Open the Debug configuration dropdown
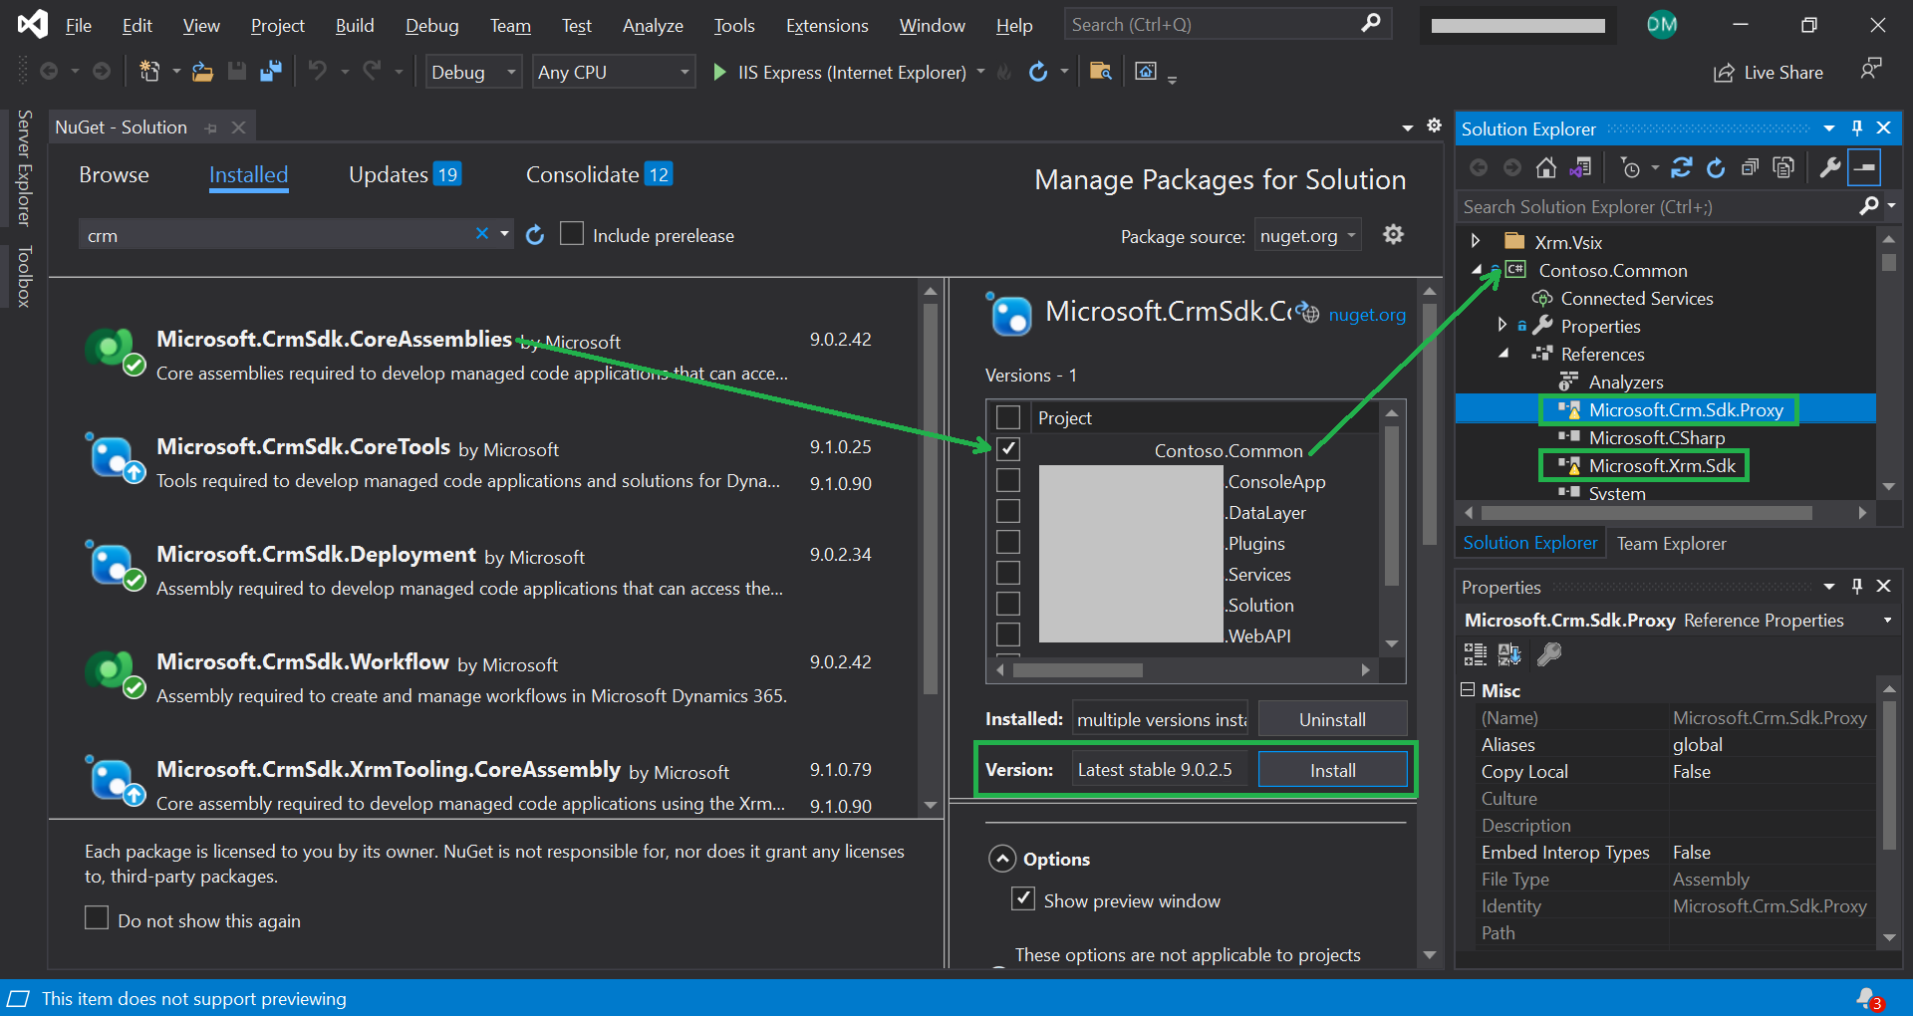This screenshot has height=1016, width=1913. tap(473, 72)
